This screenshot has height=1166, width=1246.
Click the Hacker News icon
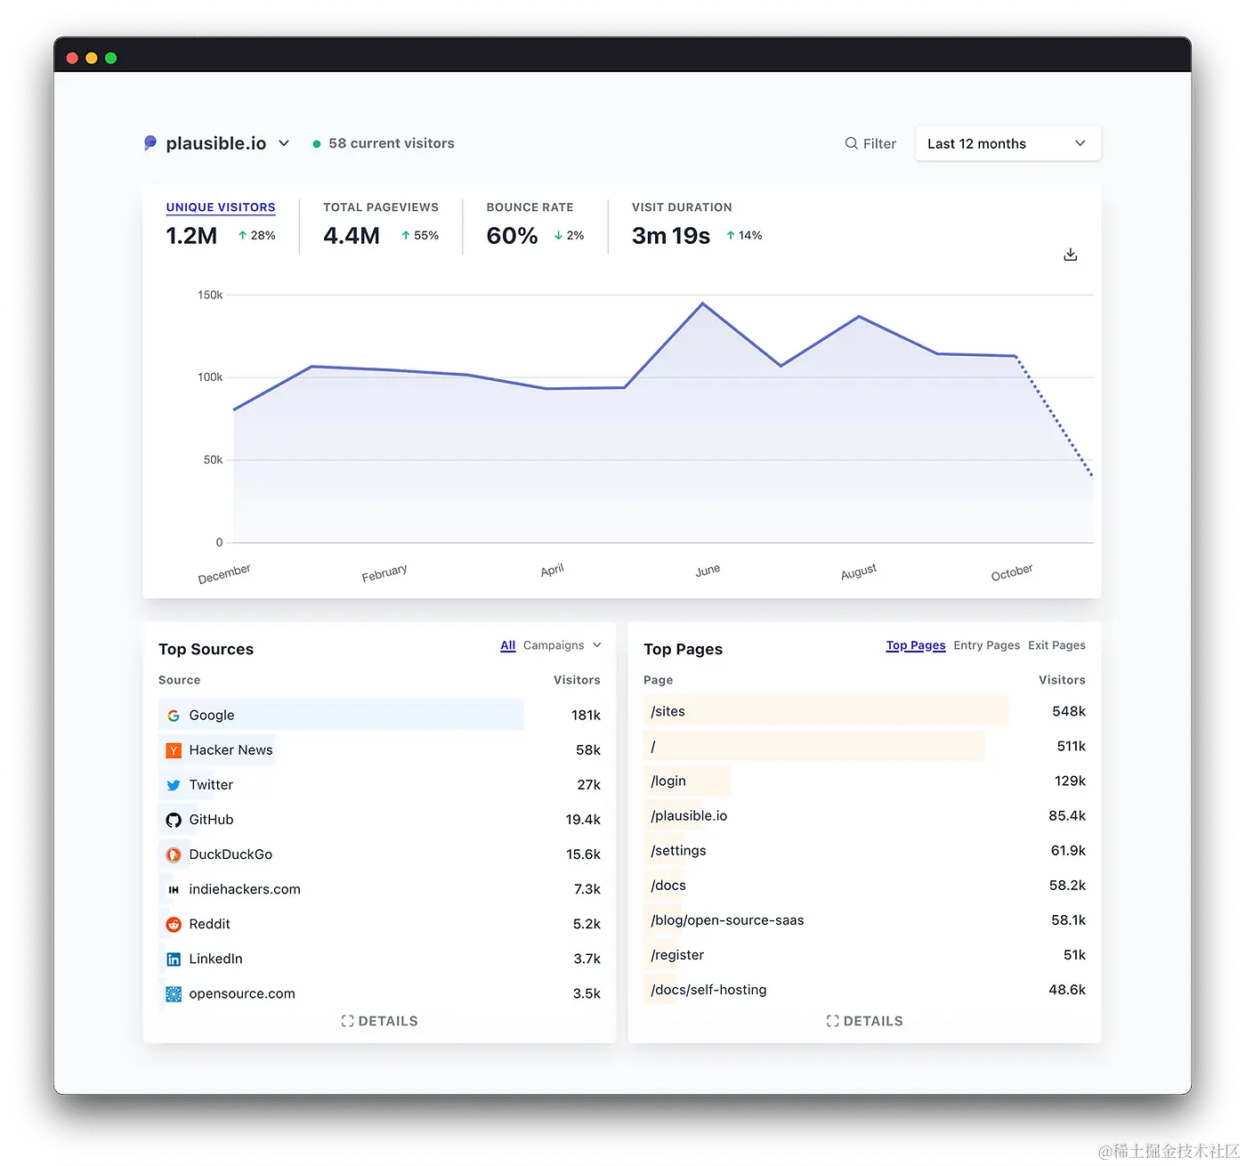pos(174,750)
